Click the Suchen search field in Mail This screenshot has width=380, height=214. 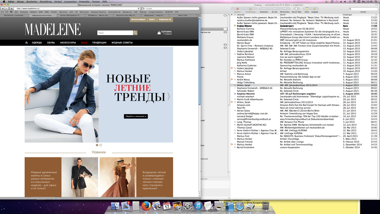tap(363, 9)
